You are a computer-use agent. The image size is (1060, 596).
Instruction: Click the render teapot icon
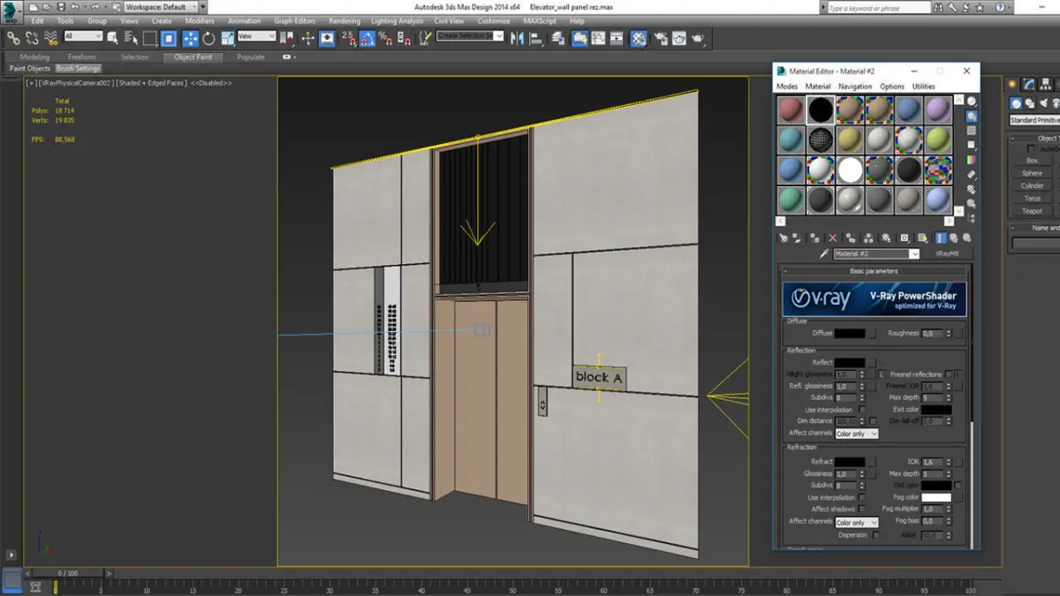[x=698, y=38]
